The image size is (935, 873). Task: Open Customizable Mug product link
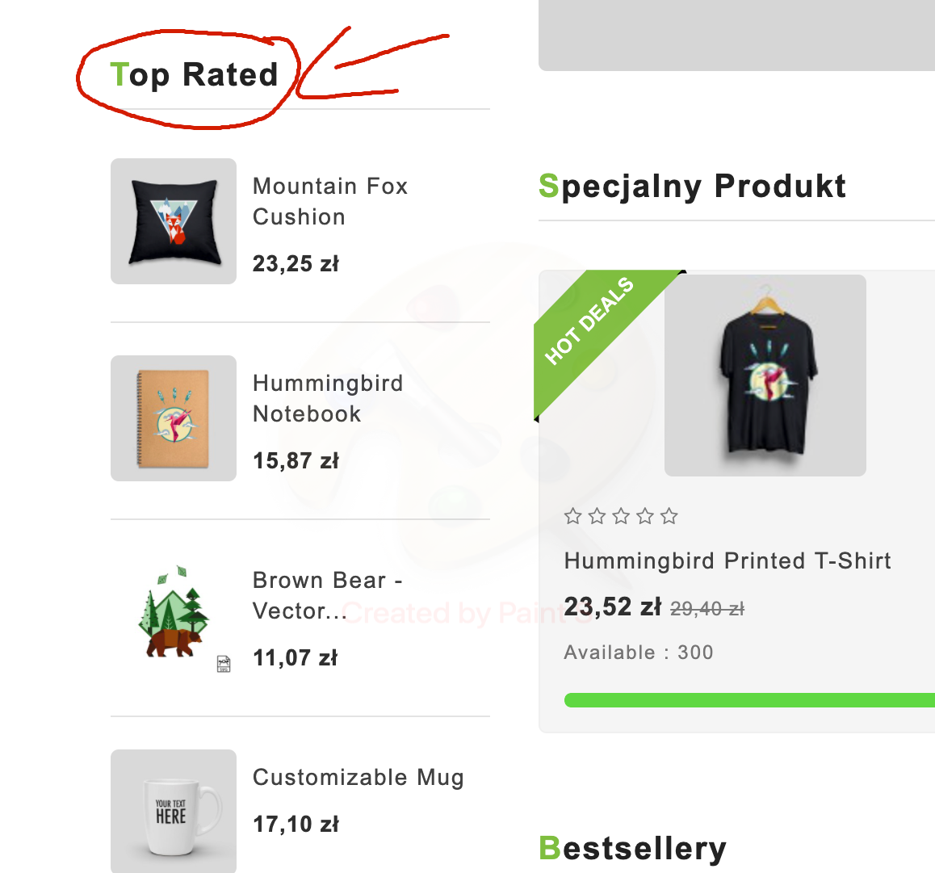[x=358, y=777]
